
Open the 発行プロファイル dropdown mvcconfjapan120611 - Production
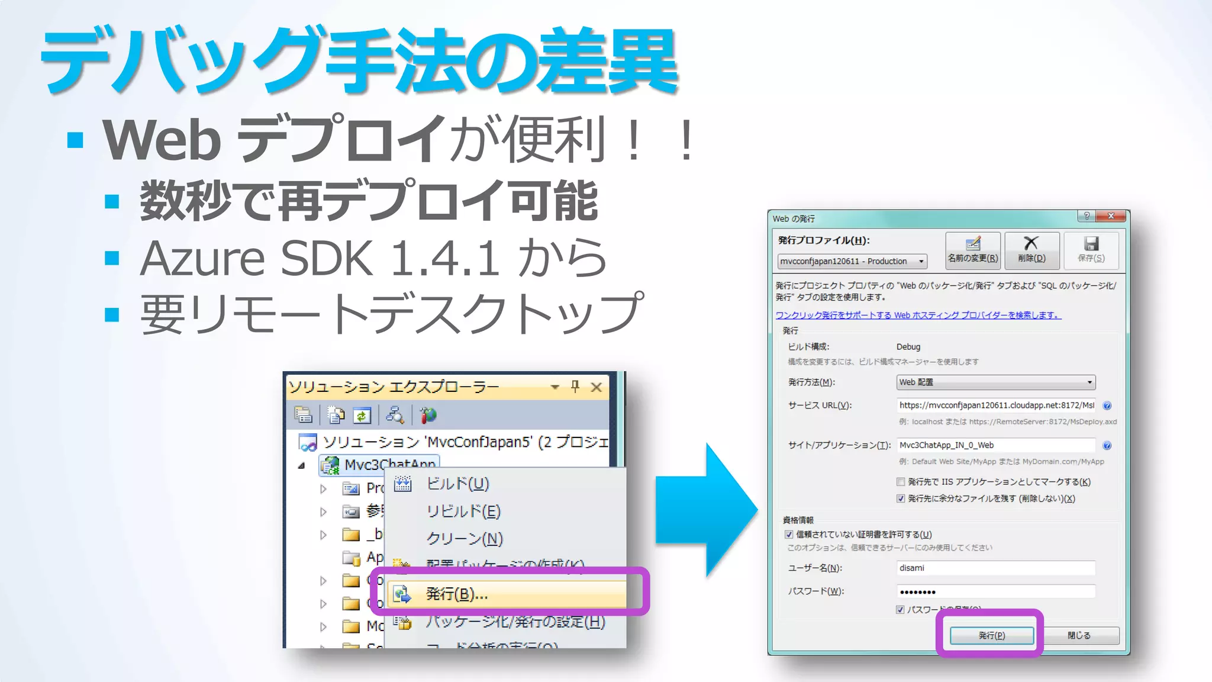[852, 261]
